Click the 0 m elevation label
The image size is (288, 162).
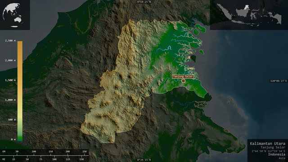point(13,139)
